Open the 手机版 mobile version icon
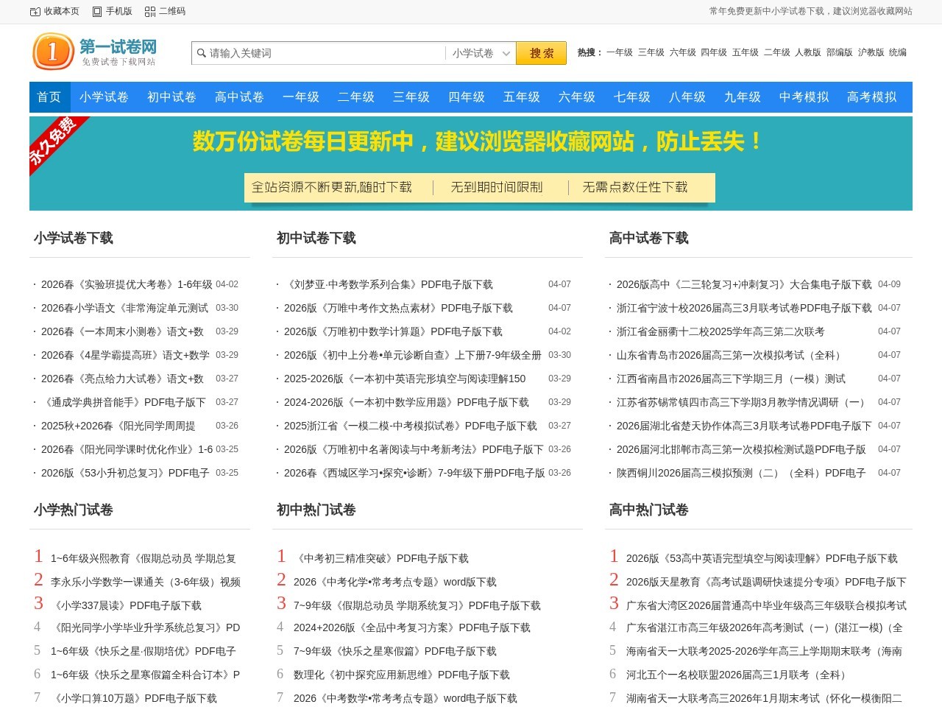Image resolution: width=942 pixels, height=707 pixels. click(x=96, y=12)
